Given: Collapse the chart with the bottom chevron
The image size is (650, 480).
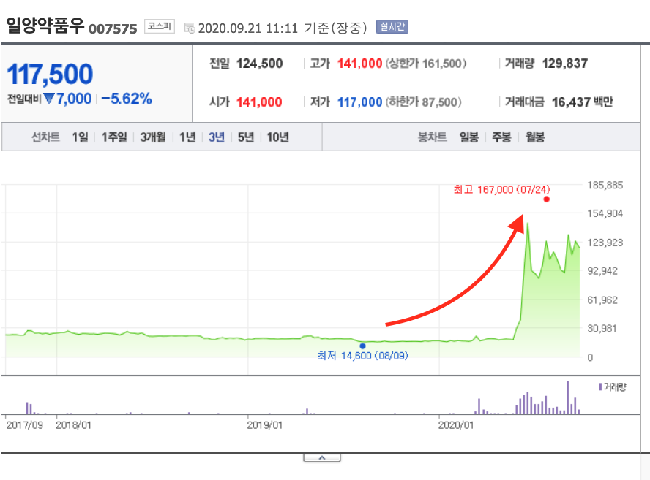Looking at the screenshot, I should pos(321,457).
